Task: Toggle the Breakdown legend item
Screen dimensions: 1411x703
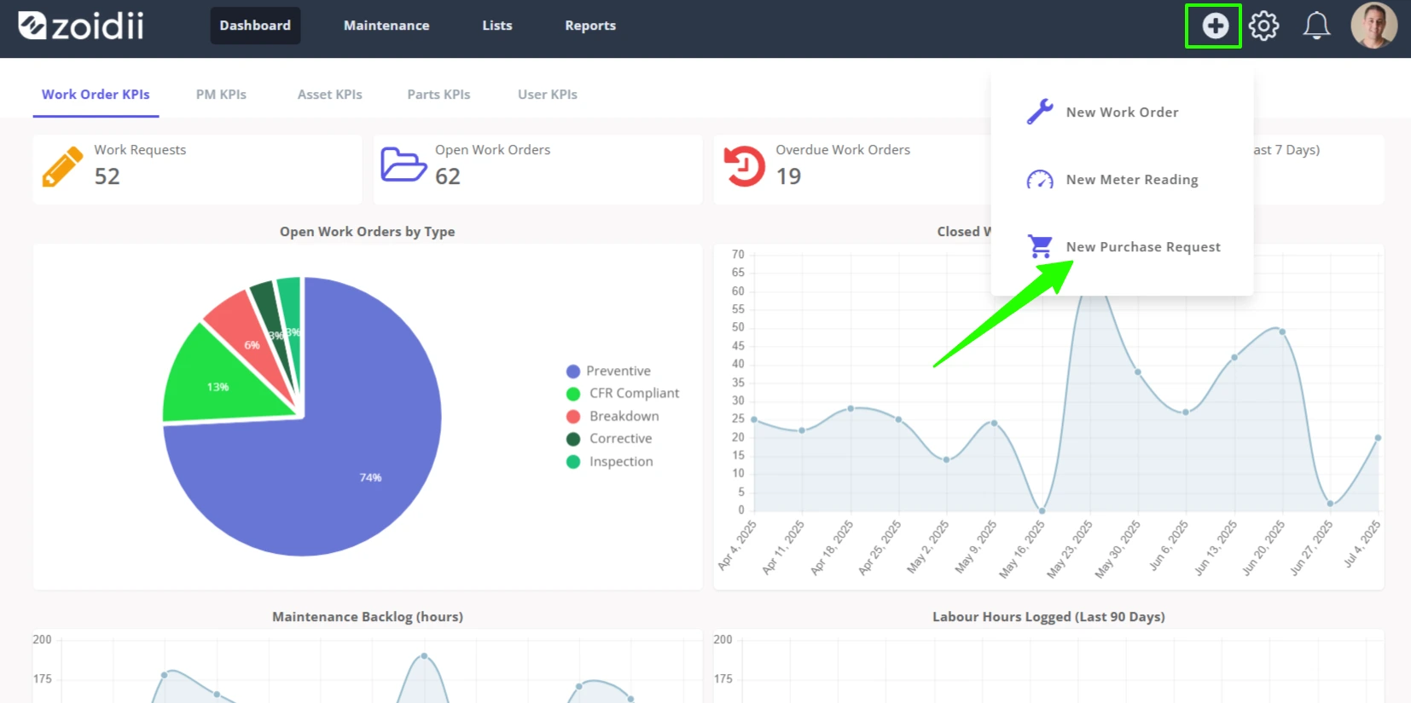Action: coord(613,416)
